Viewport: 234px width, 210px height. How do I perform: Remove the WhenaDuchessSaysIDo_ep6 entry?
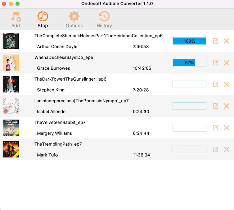tap(226, 63)
